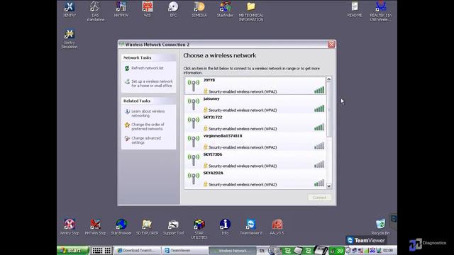Click the on-screen keyboard taskbar icon

pyautogui.click(x=101, y=250)
